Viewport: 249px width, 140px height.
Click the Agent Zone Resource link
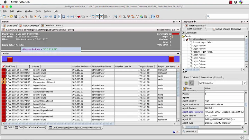coord(193,112)
